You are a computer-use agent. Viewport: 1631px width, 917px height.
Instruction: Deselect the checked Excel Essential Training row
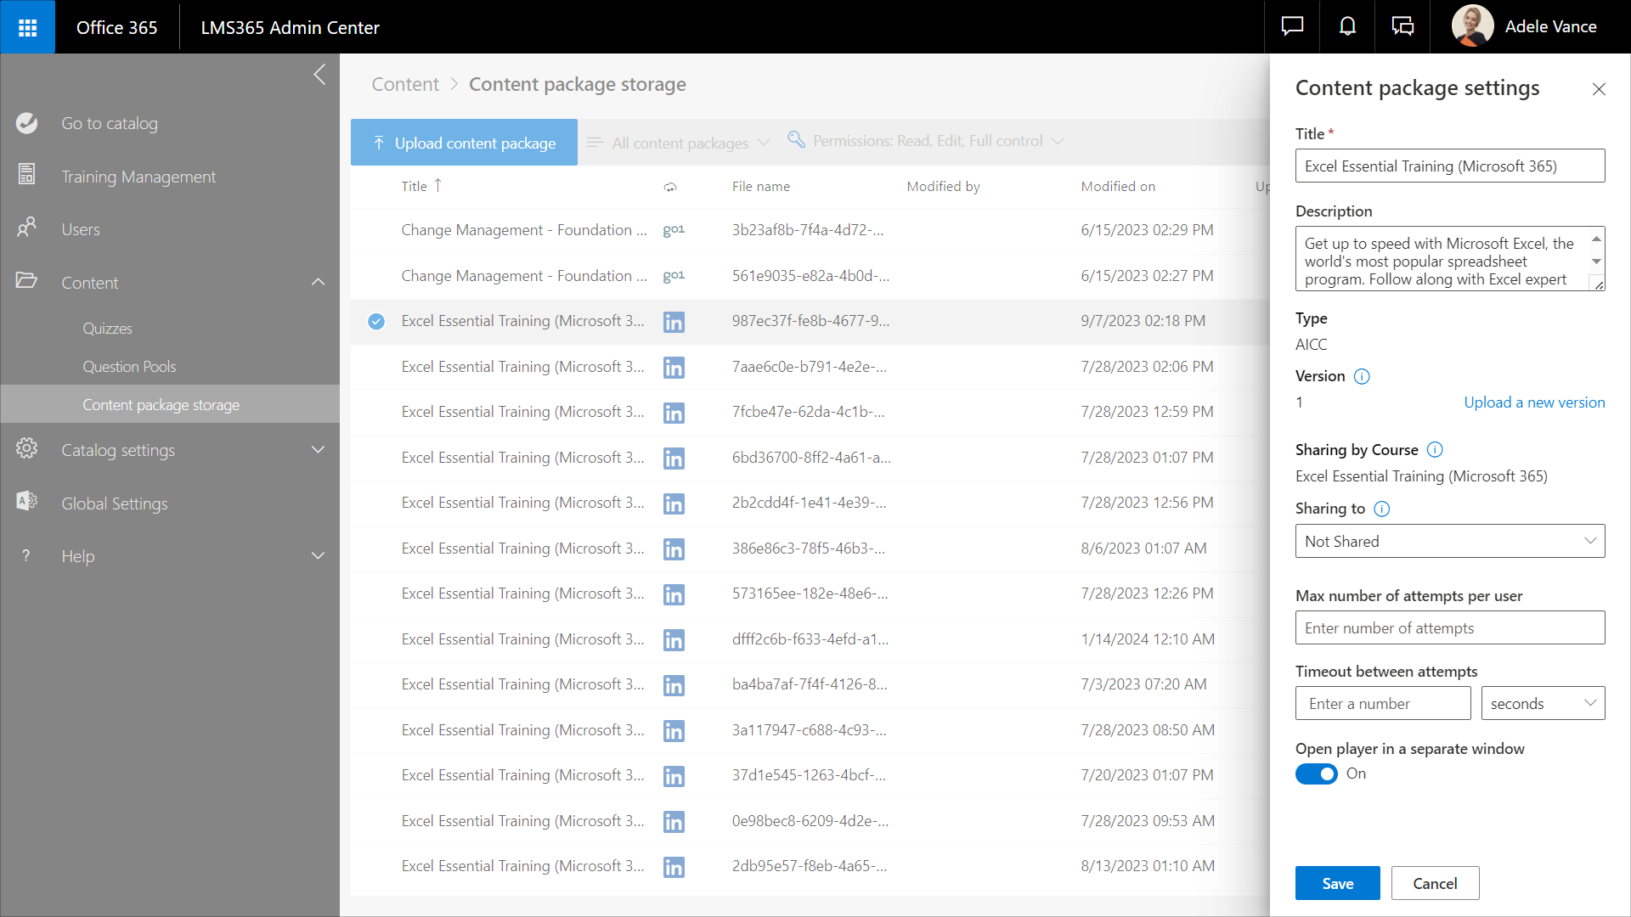click(x=376, y=321)
